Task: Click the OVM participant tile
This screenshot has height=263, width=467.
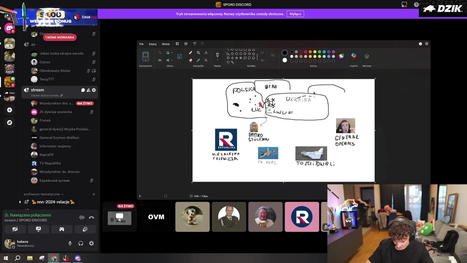Action: [156, 217]
